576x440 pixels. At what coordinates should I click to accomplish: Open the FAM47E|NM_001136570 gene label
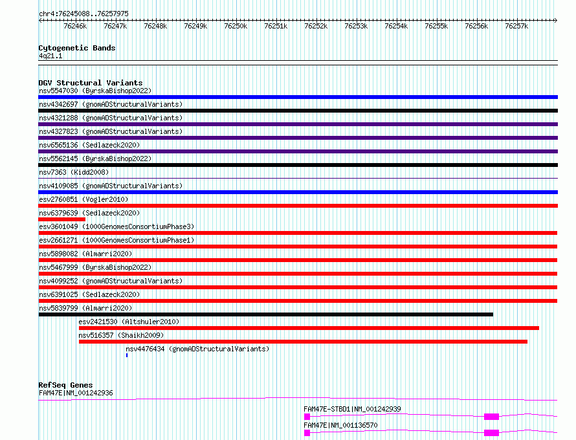tap(340, 425)
